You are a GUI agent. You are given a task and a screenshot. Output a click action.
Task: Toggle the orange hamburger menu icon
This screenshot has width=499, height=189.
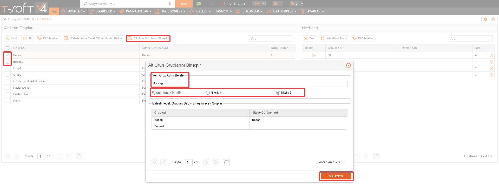54,11
